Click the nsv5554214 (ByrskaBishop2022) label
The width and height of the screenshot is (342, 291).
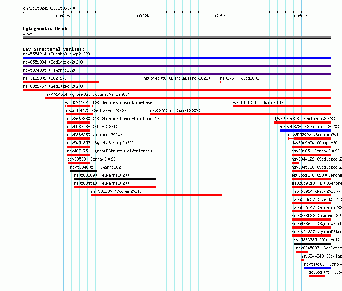pos(56,54)
